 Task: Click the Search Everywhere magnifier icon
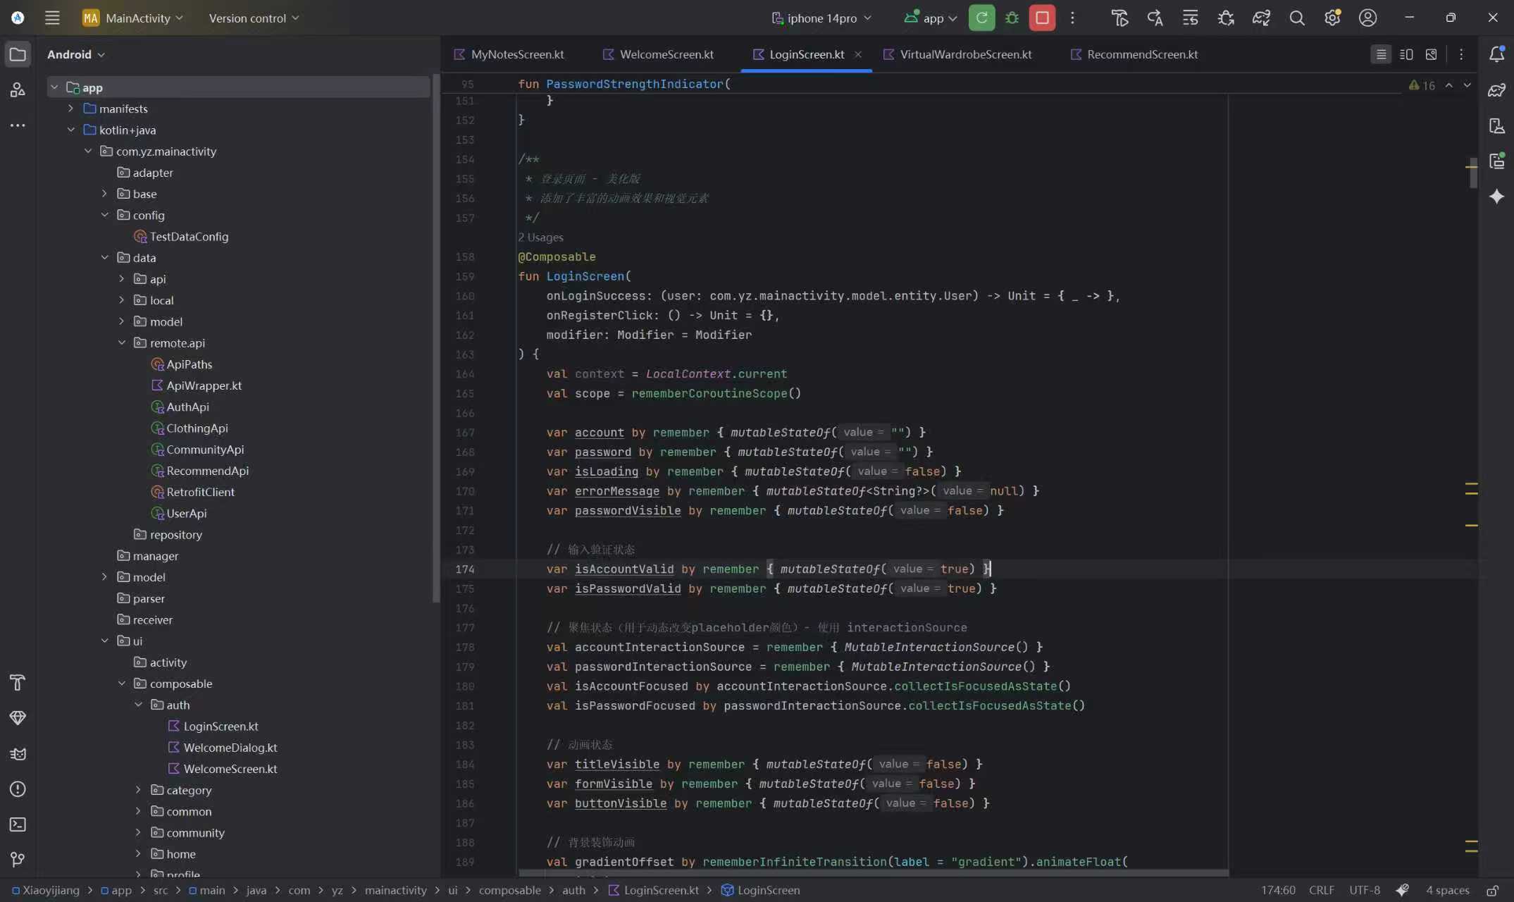tap(1296, 18)
